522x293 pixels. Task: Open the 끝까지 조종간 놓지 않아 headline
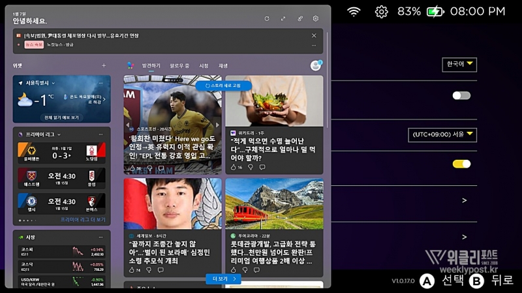pos(170,253)
